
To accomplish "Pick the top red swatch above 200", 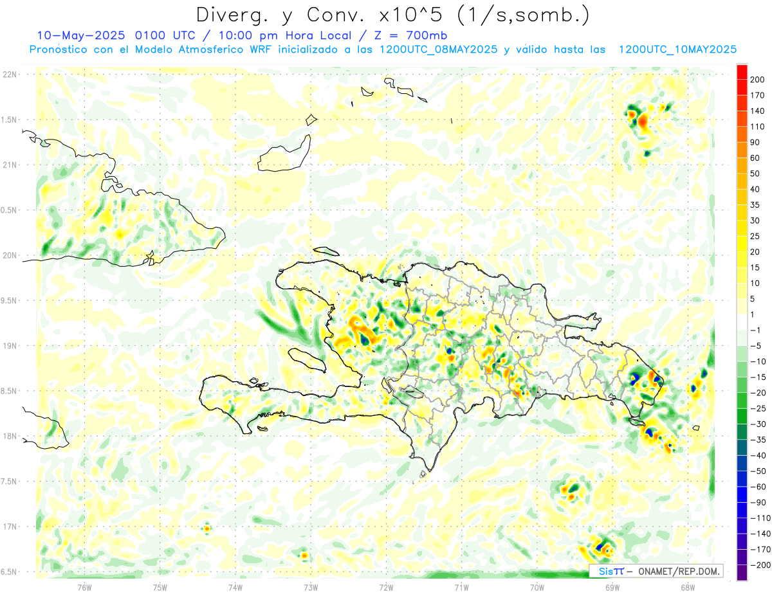I will (742, 72).
